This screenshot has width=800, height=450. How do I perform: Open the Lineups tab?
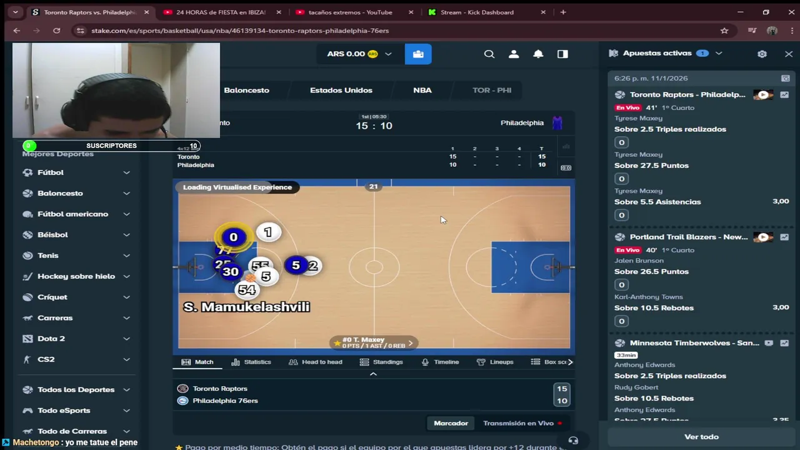click(x=495, y=362)
